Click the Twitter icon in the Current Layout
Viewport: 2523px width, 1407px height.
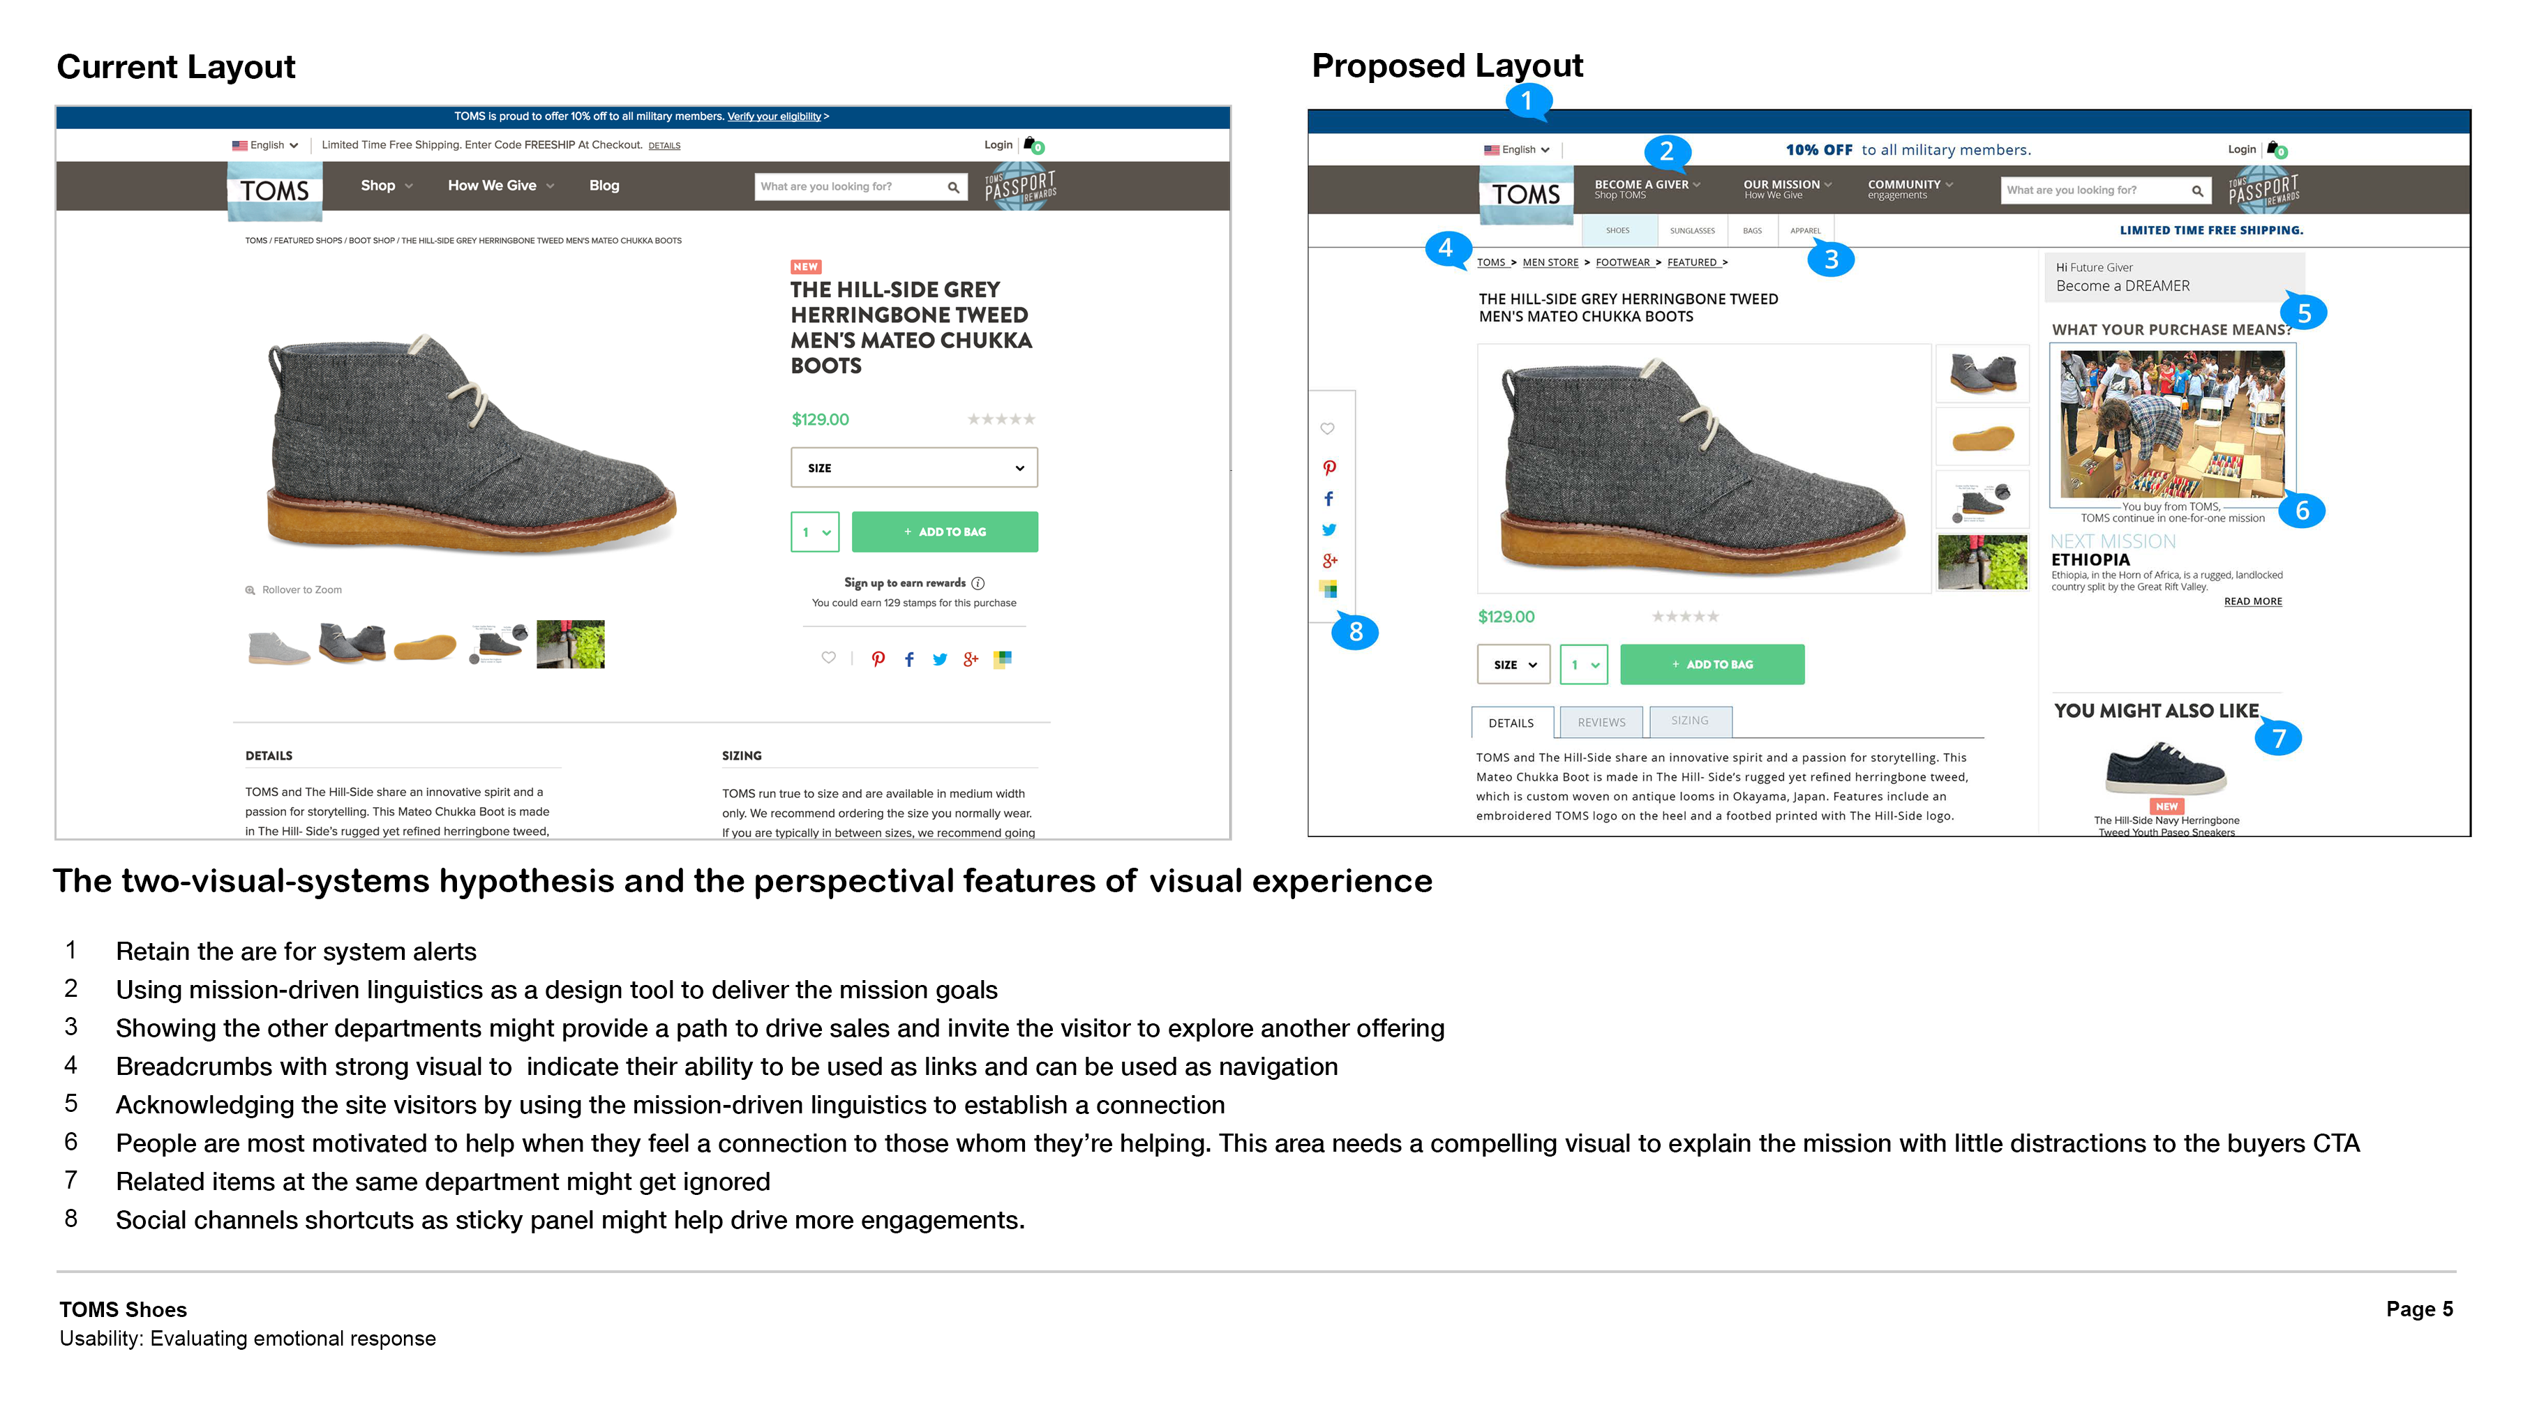tap(939, 659)
